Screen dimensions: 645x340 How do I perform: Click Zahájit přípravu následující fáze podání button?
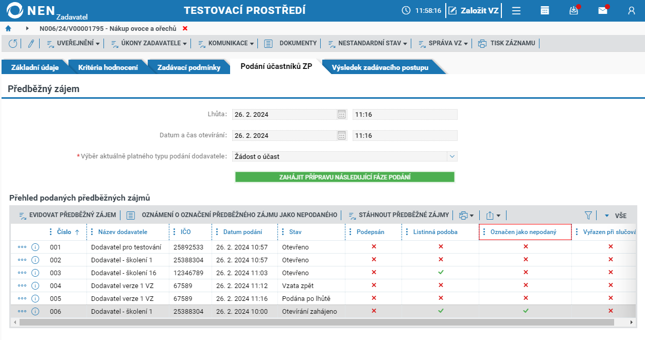tap(345, 177)
